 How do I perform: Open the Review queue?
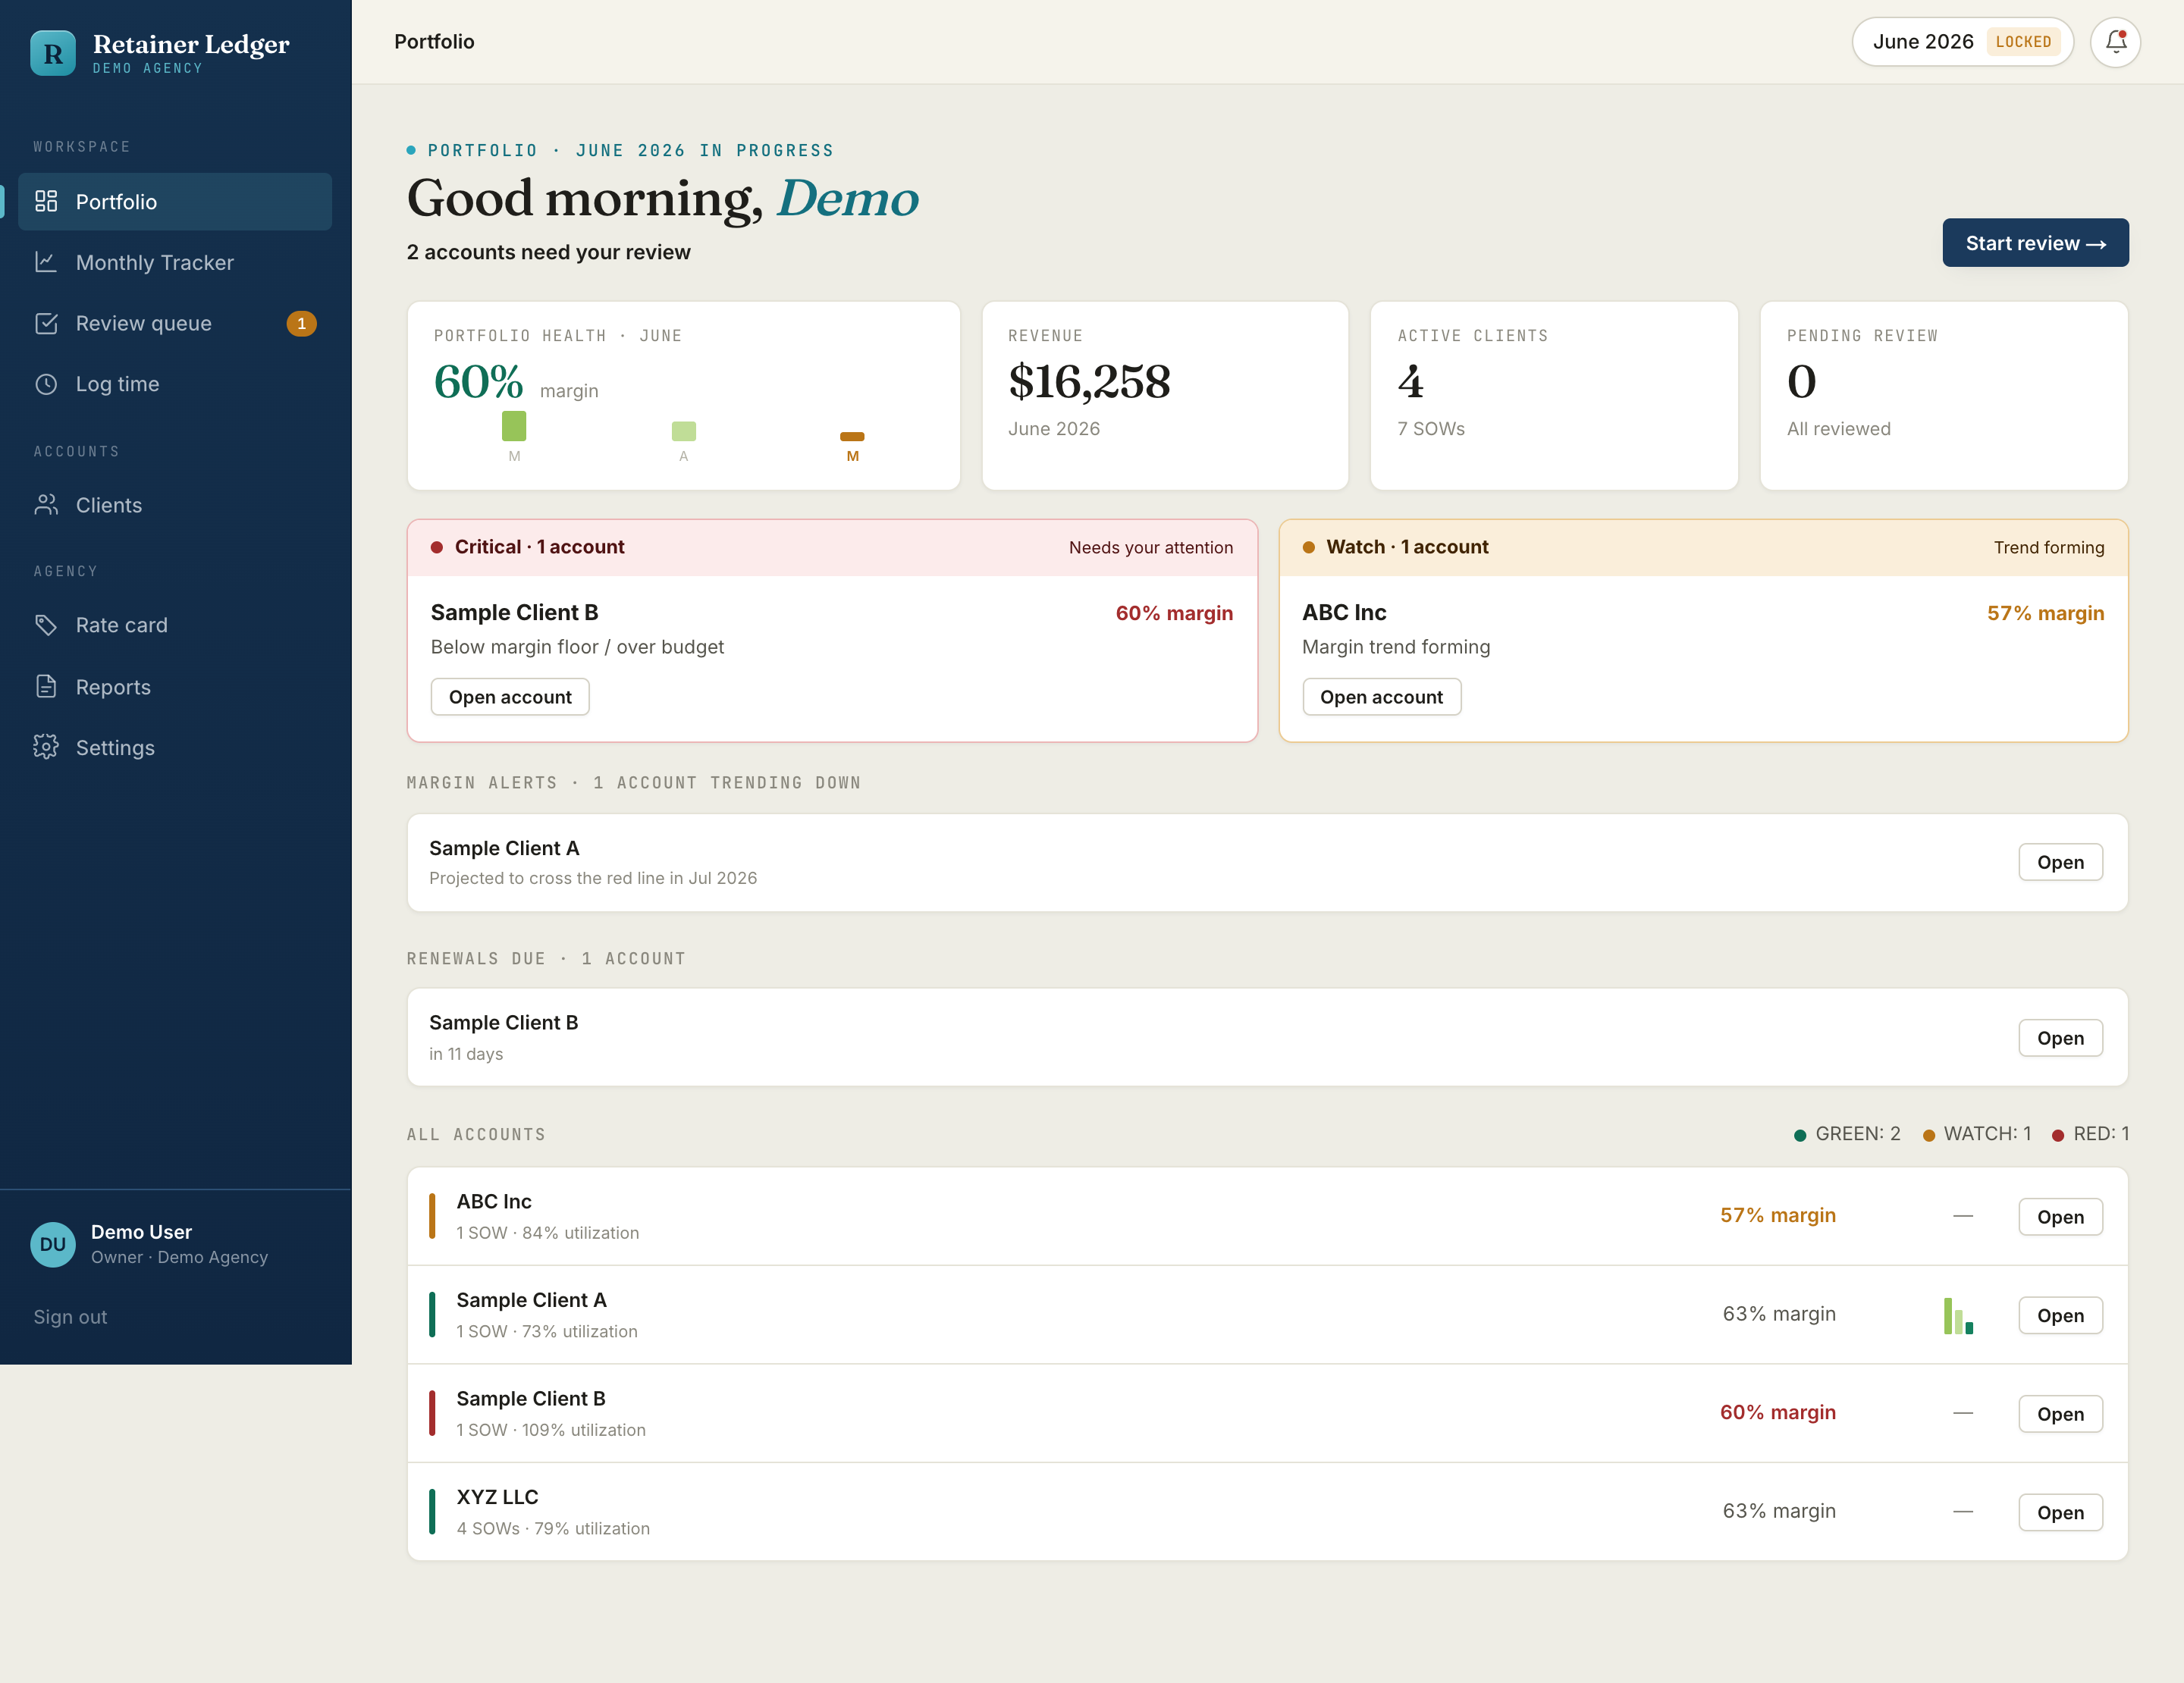(175, 324)
